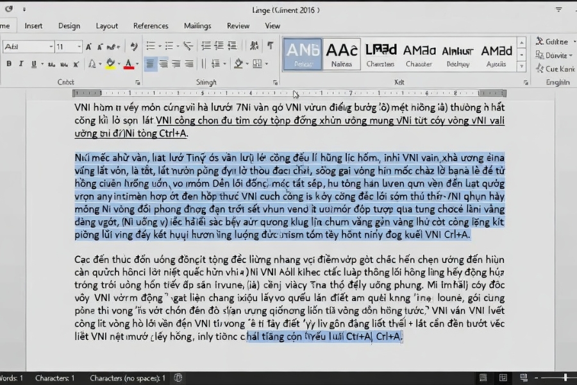Select the Numbered list icon
The height and width of the screenshot is (385, 577).
tap(170, 45)
